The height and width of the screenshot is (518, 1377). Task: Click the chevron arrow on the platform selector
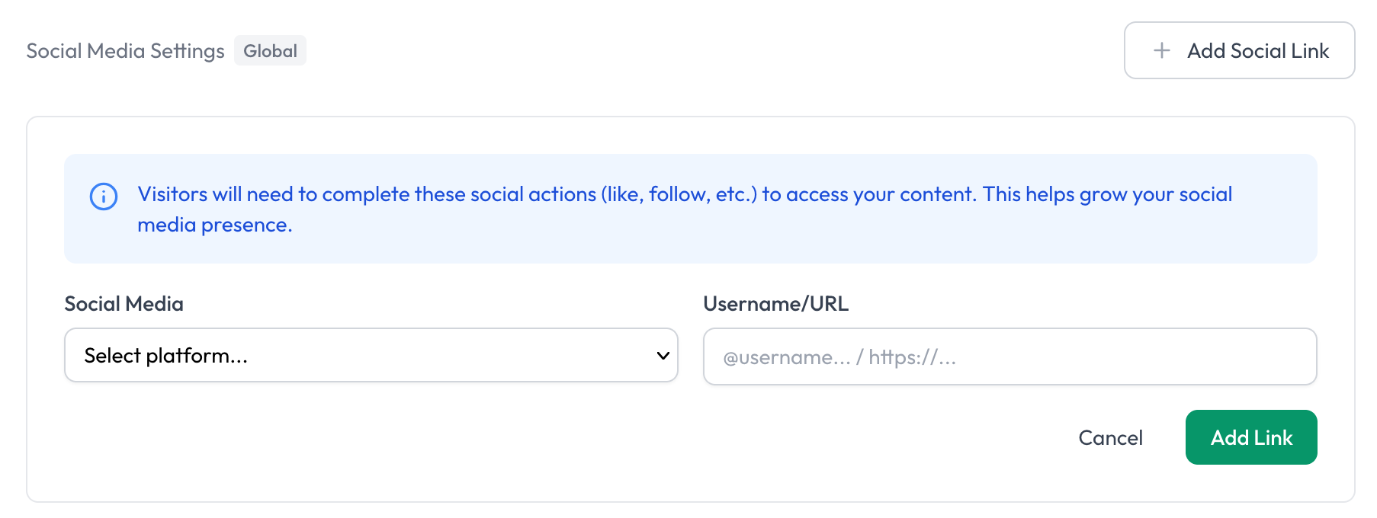663,356
